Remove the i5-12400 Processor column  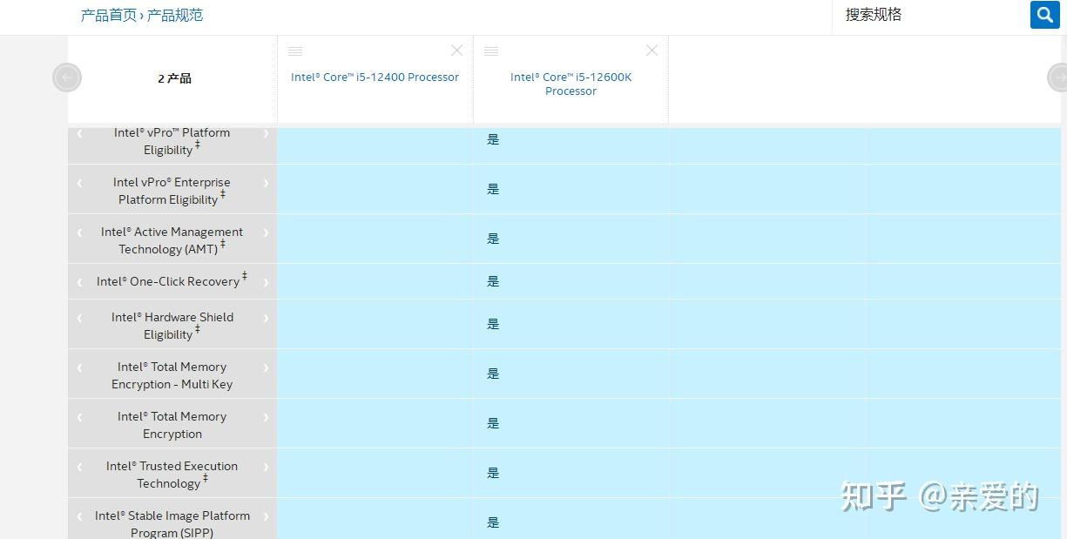(456, 51)
